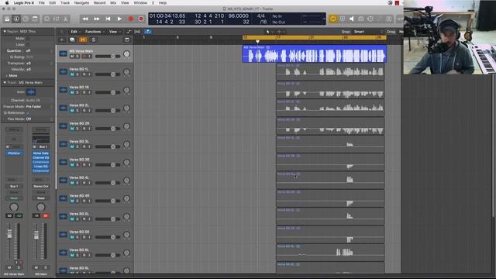Open the track header options button
This screenshot has height=279, width=496.
click(x=127, y=40)
